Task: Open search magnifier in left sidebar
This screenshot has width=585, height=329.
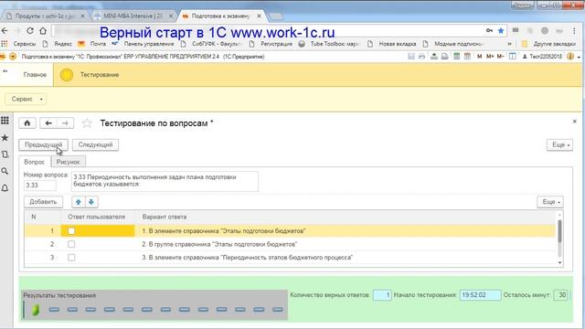Action: 5,171
